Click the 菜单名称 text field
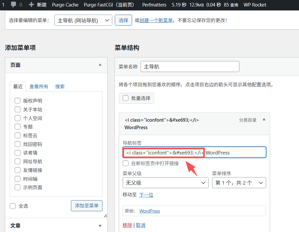The width and height of the screenshot is (299, 232). click(x=190, y=67)
